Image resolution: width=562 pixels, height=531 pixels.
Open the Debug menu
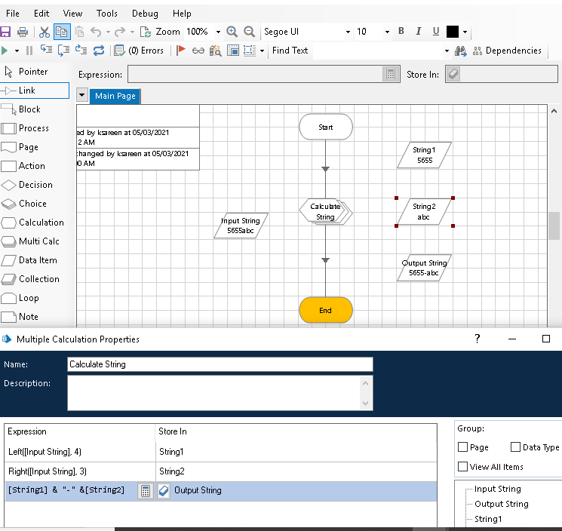(145, 14)
